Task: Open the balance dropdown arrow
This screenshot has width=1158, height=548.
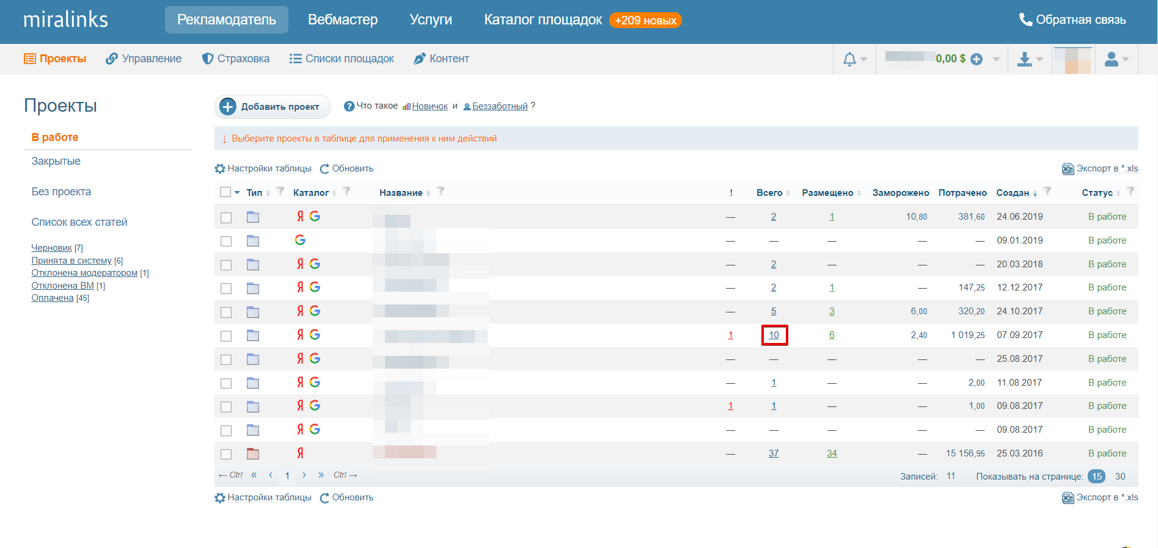Action: click(x=996, y=59)
